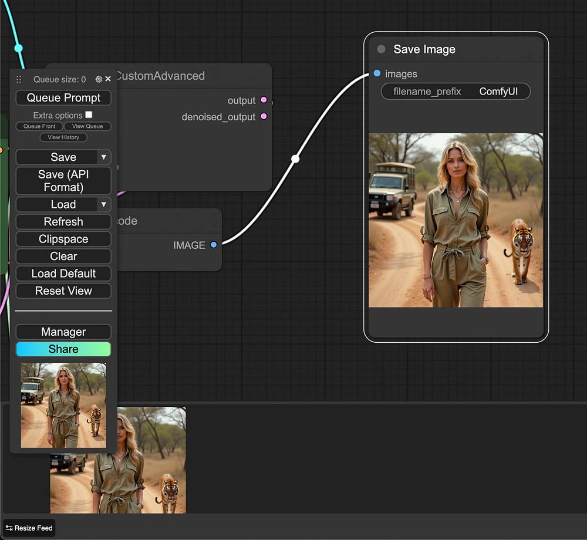The width and height of the screenshot is (587, 540).
Task: Open the preview thumbnail below Share
Action: [x=63, y=405]
